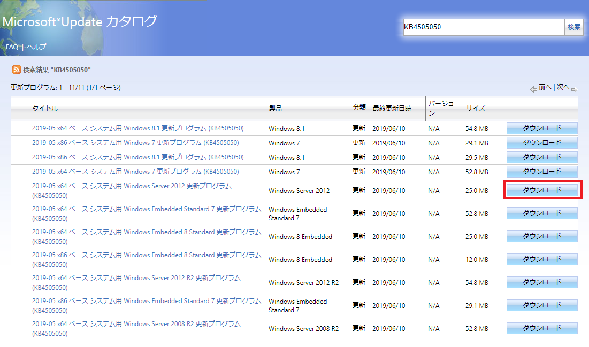Image resolution: width=589 pixels, height=347 pixels.
Task: Click the 検索結果 "KB4505050" heading text
Action: (x=57, y=70)
